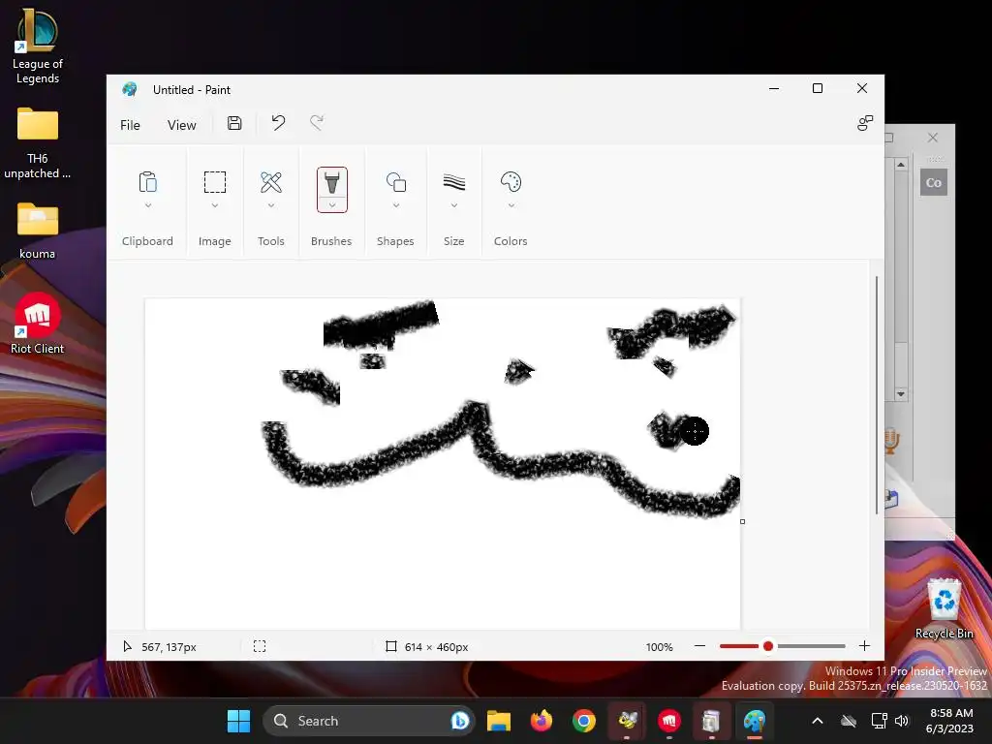Image resolution: width=992 pixels, height=744 pixels.
Task: Undo the last brush stroke
Action: (x=278, y=123)
